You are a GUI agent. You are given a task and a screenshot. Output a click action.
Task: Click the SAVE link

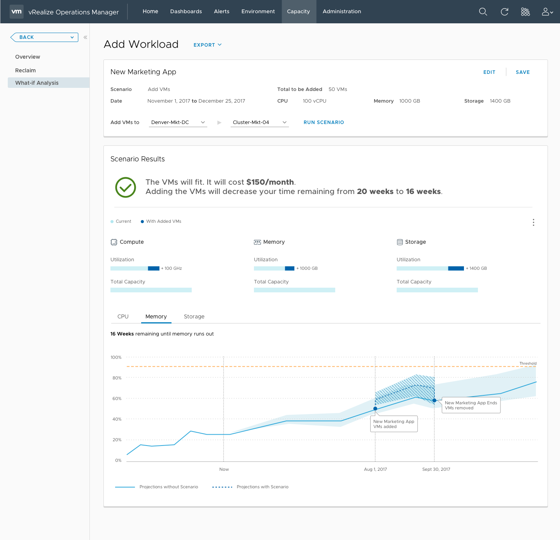click(x=523, y=72)
